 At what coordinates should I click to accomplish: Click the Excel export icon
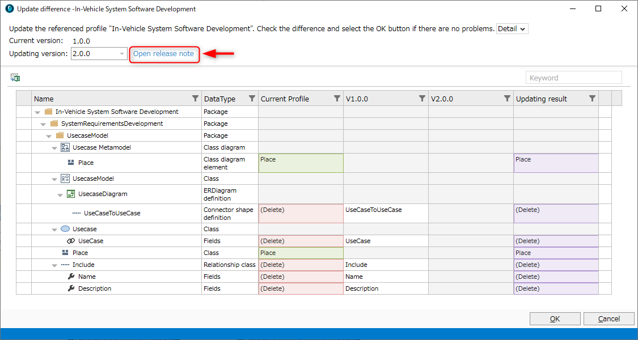(15, 78)
